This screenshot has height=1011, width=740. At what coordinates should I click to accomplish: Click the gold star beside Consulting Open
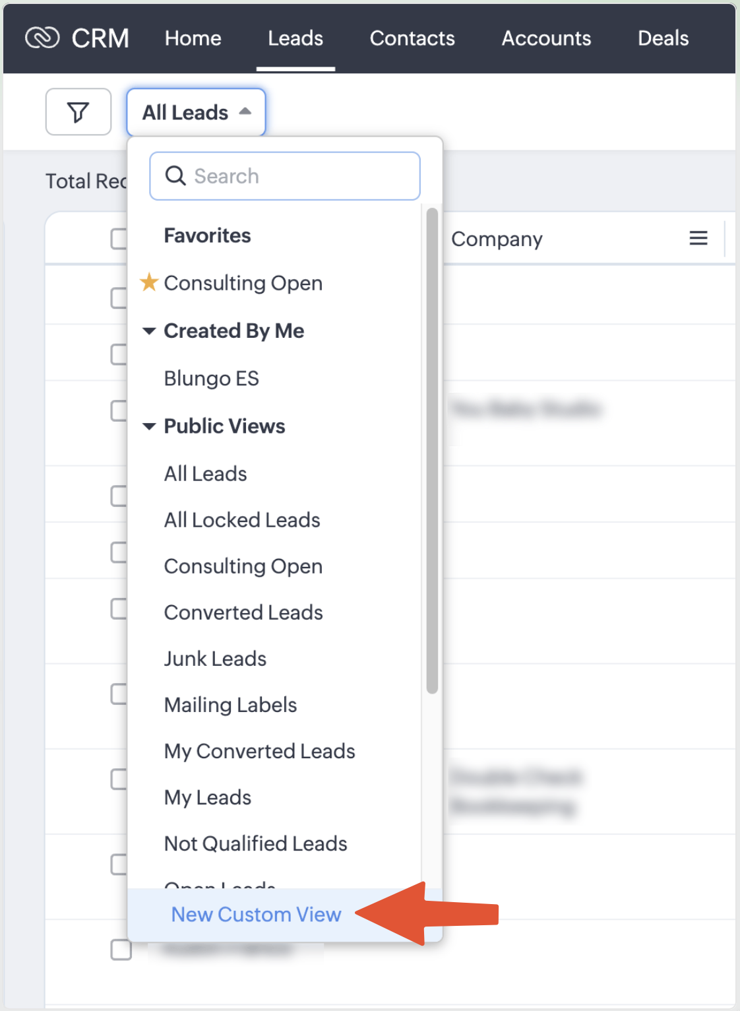coord(150,282)
